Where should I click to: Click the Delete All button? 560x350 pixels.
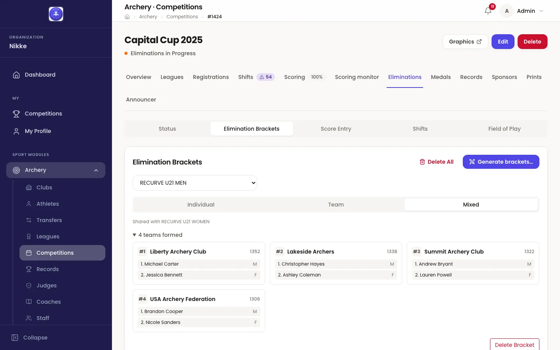(436, 162)
